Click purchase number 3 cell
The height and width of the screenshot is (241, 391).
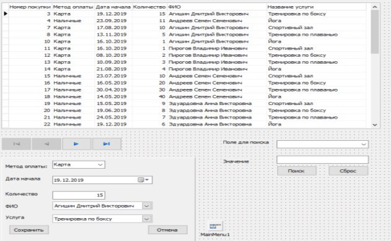pyautogui.click(x=48, y=14)
